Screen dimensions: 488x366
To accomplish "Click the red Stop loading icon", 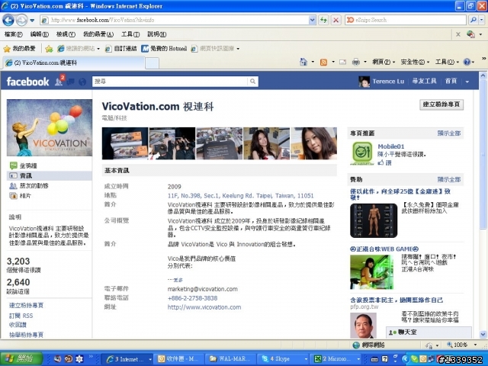I will point(335,21).
